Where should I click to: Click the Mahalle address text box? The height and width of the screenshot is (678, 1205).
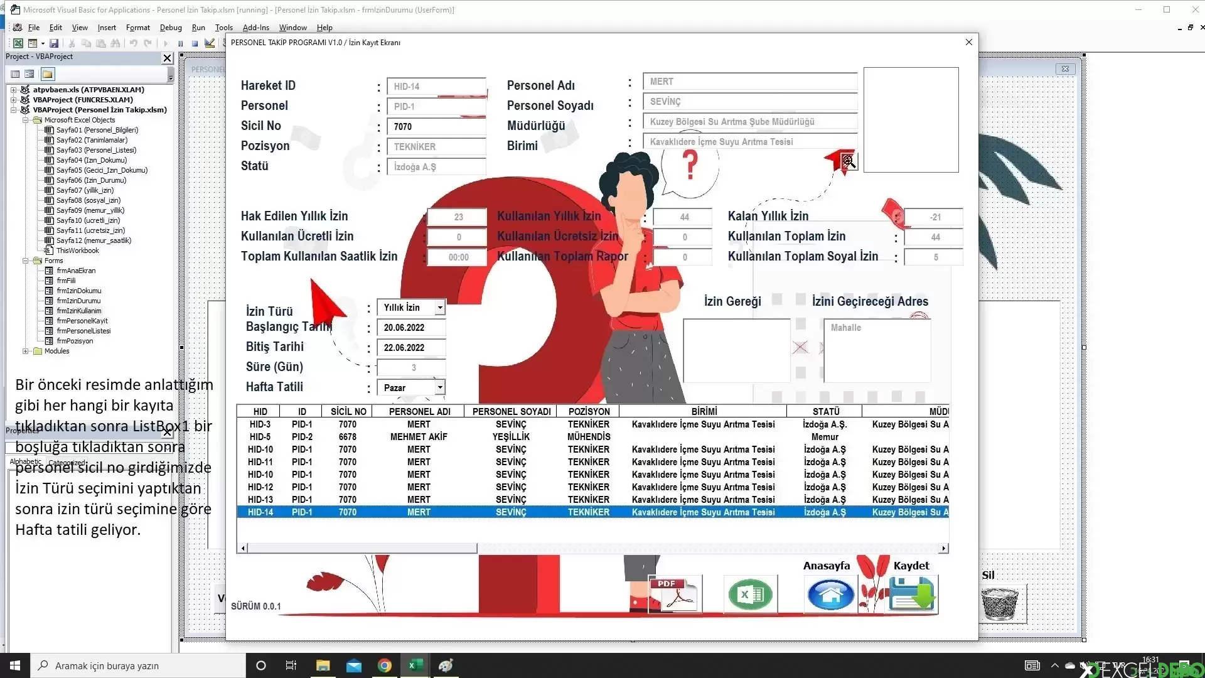coord(877,350)
